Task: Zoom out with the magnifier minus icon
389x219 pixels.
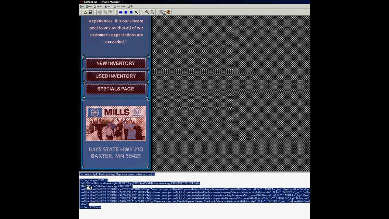Action: coord(153,12)
